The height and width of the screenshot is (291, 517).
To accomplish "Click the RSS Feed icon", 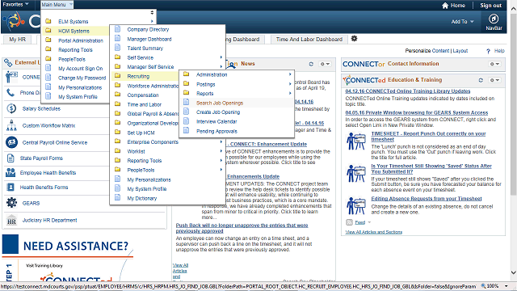I will pyautogui.click(x=349, y=222).
